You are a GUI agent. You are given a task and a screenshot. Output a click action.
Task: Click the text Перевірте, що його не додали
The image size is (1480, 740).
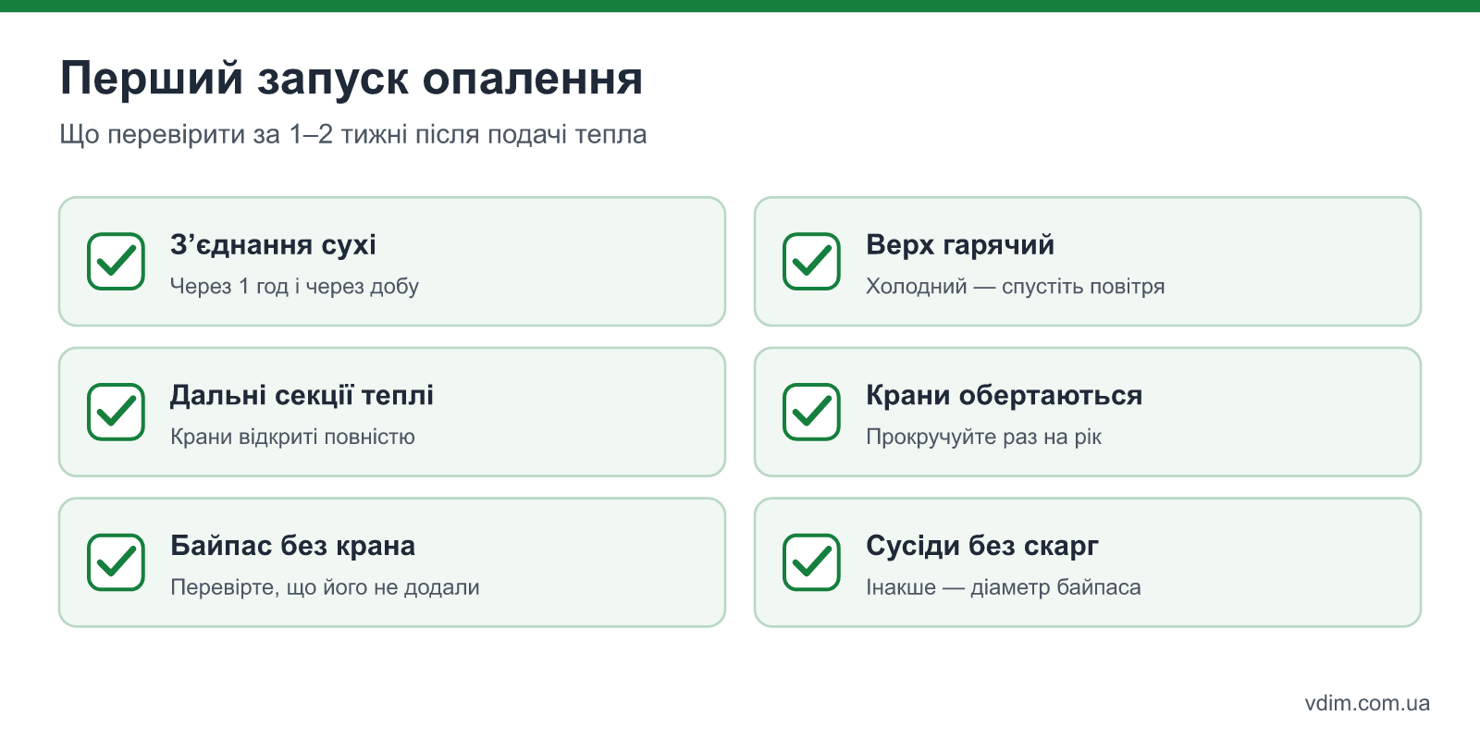(325, 587)
